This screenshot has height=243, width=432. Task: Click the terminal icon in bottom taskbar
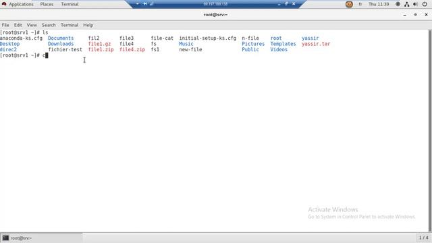[x=5, y=238]
